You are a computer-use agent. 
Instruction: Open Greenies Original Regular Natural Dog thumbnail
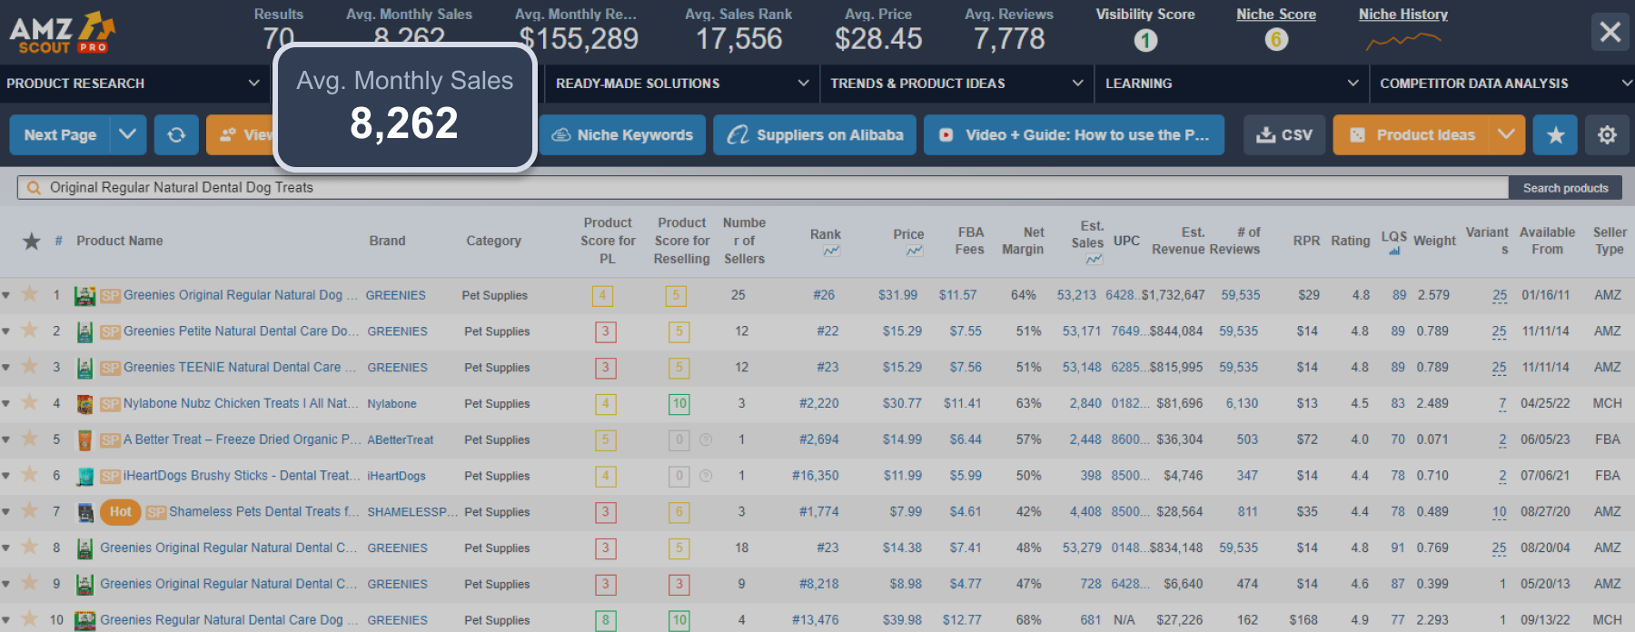tap(84, 295)
